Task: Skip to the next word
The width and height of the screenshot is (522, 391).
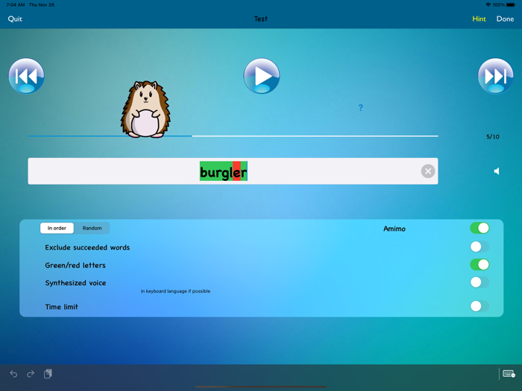Action: (x=496, y=76)
